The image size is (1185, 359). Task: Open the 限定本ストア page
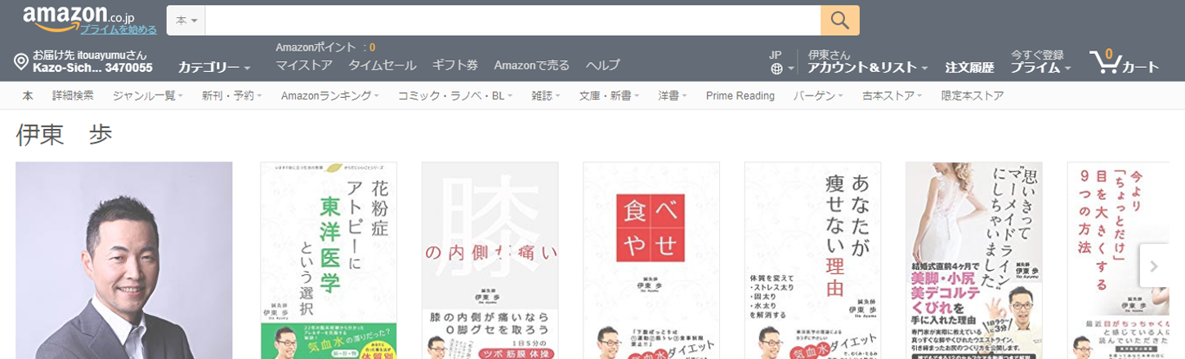tap(973, 95)
